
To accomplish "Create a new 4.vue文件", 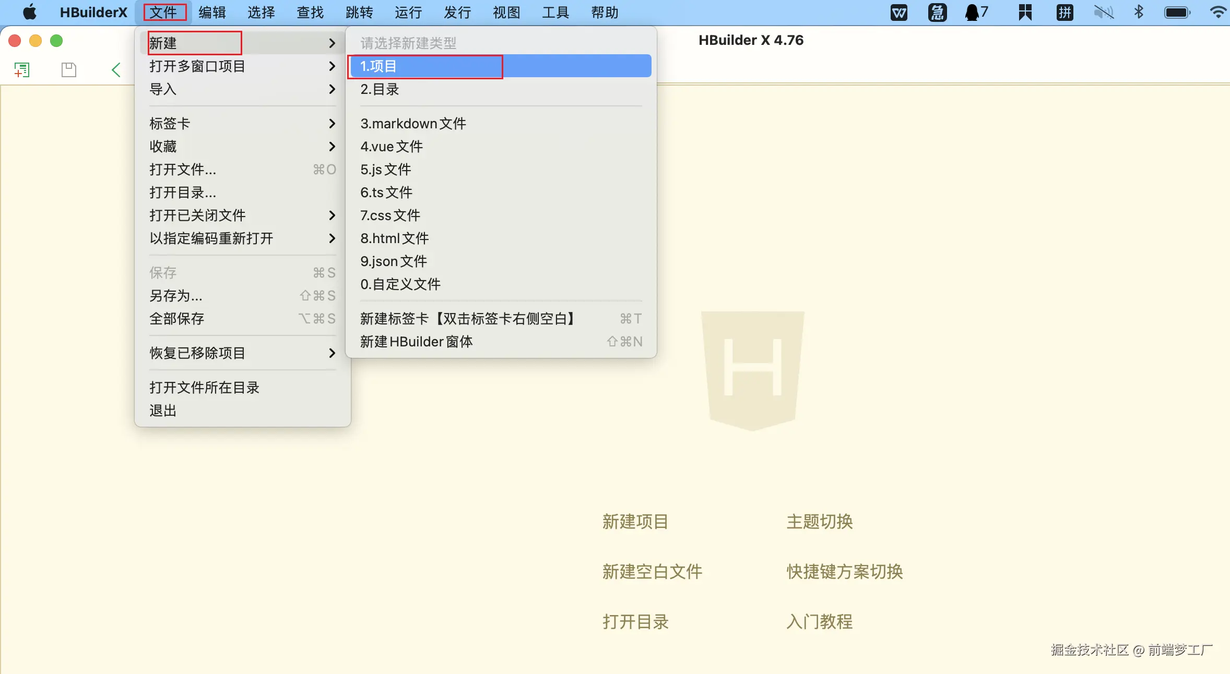I will point(501,146).
